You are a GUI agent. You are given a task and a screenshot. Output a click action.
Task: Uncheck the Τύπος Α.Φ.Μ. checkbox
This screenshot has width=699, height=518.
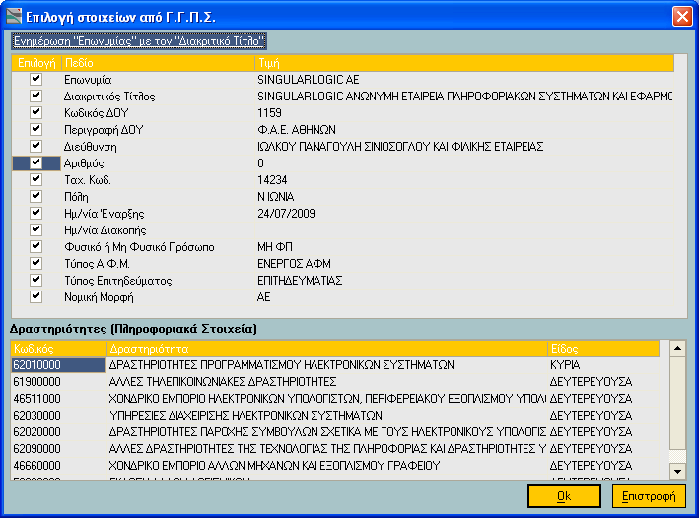coord(36,263)
